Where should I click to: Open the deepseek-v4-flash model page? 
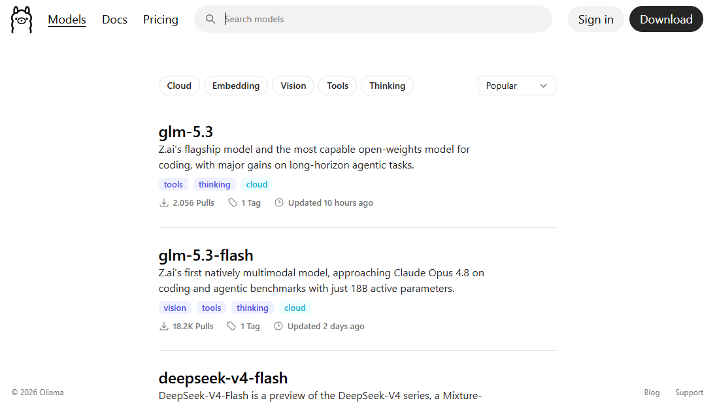point(223,378)
